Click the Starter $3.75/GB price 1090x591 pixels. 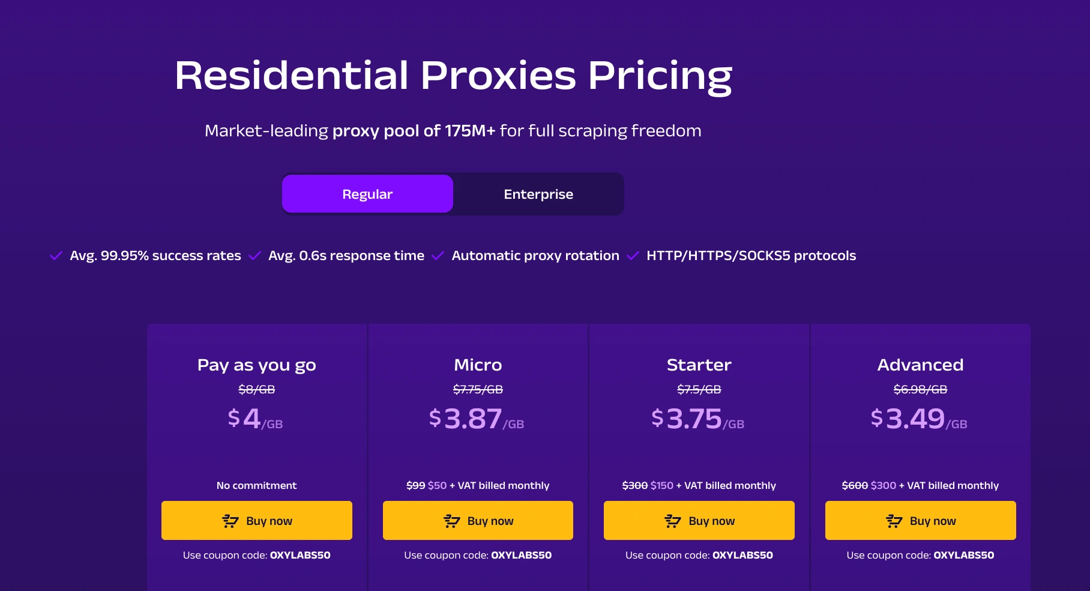697,419
